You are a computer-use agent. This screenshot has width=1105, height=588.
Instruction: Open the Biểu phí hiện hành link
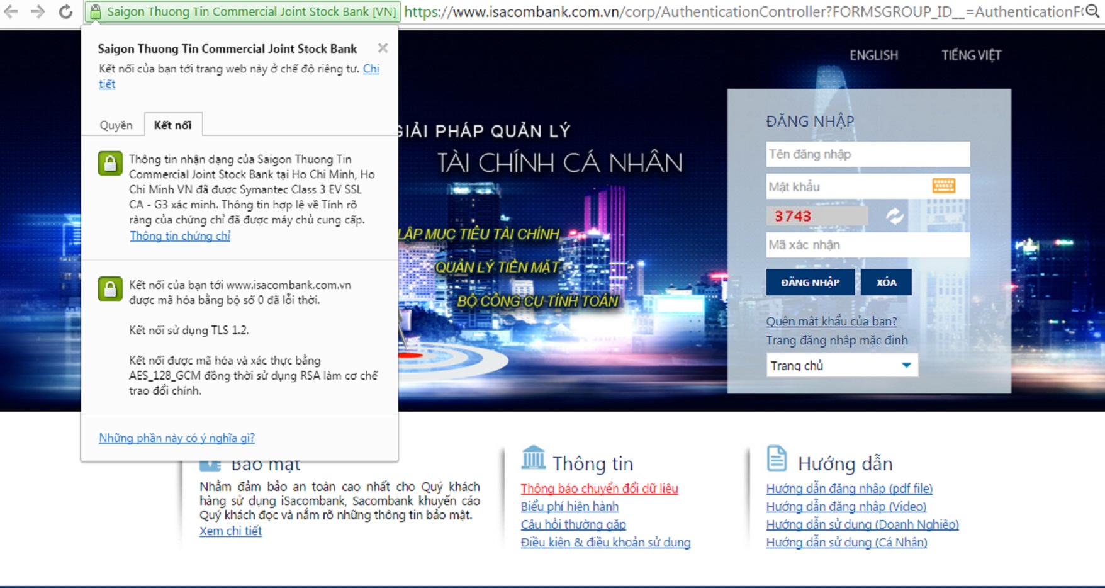coord(569,506)
